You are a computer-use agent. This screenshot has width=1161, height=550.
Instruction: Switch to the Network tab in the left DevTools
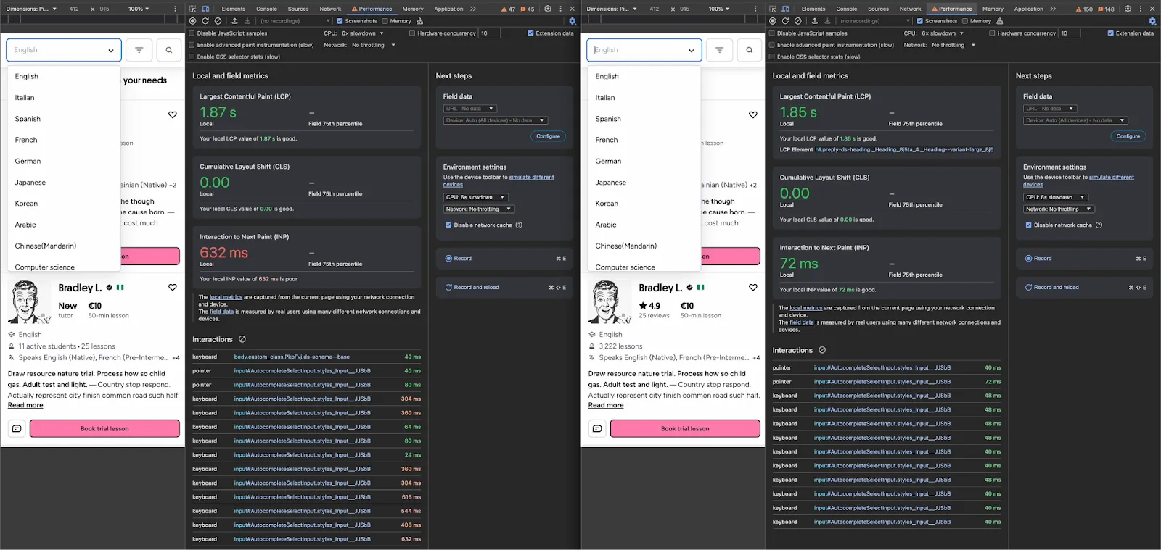(x=330, y=9)
